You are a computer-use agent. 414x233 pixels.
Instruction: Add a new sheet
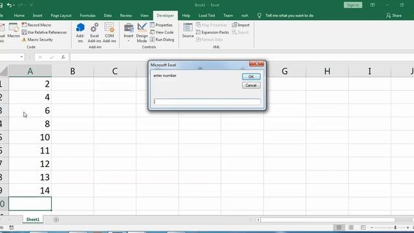coord(56,219)
